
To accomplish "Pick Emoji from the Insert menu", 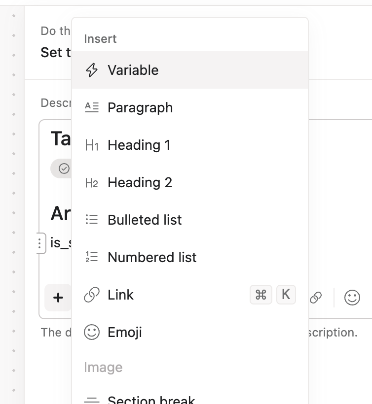I will coord(125,333).
